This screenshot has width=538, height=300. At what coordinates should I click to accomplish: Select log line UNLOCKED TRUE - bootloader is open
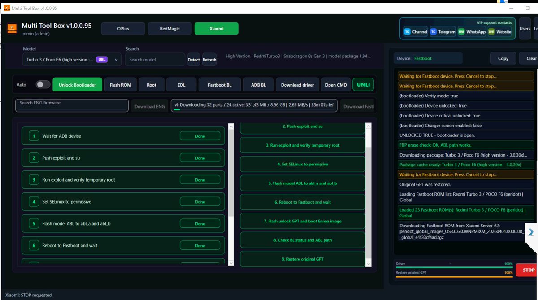(x=466, y=135)
